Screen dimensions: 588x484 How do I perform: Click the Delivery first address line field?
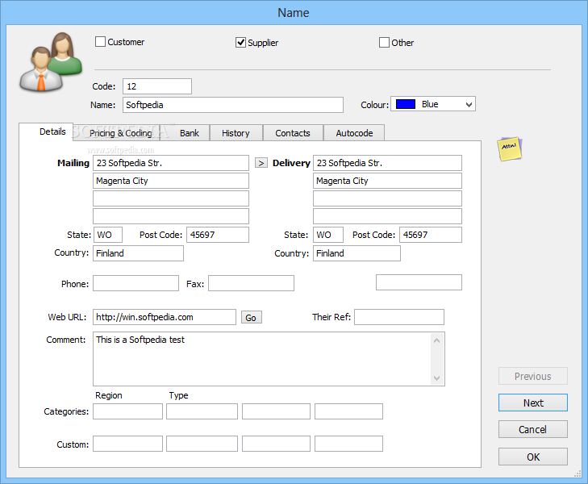click(387, 163)
